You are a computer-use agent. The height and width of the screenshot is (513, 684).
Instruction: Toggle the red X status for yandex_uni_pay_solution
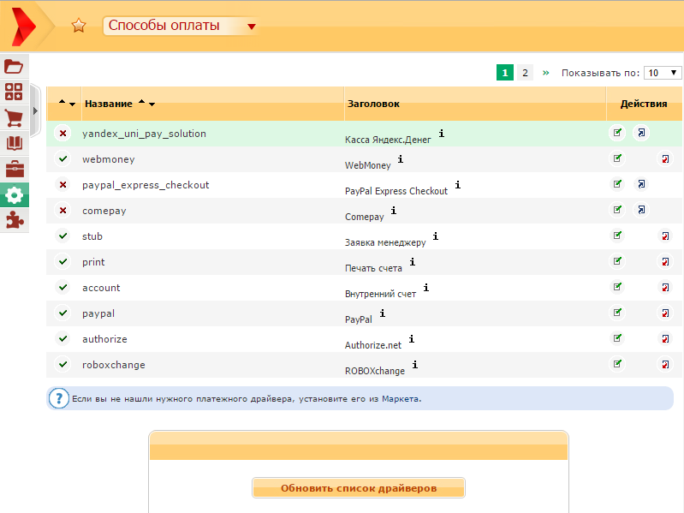point(62,134)
